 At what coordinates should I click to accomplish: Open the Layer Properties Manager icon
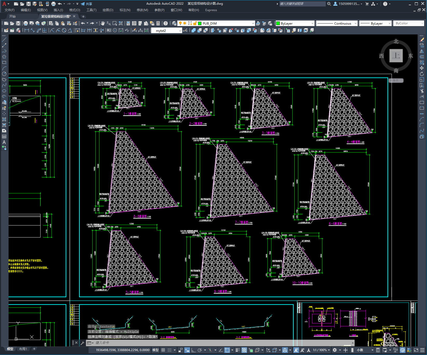pos(174,23)
